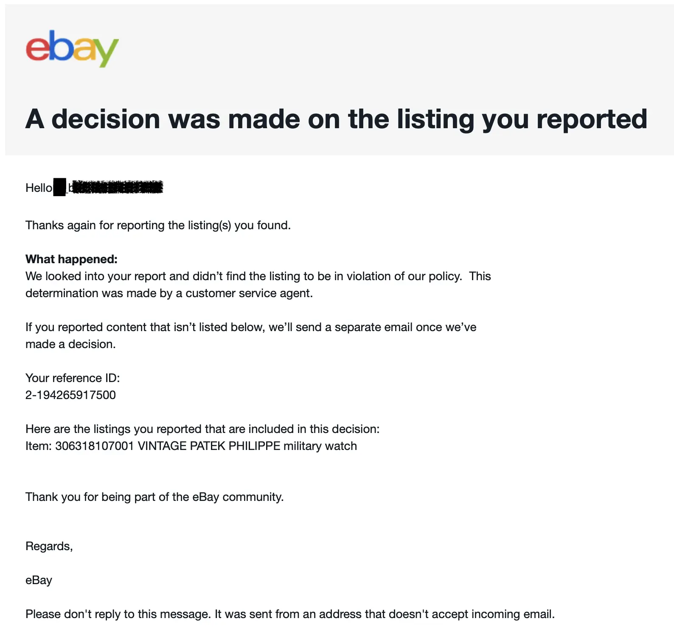Click the "eBay" signature below Regards
This screenshot has height=641, width=674.
(39, 580)
